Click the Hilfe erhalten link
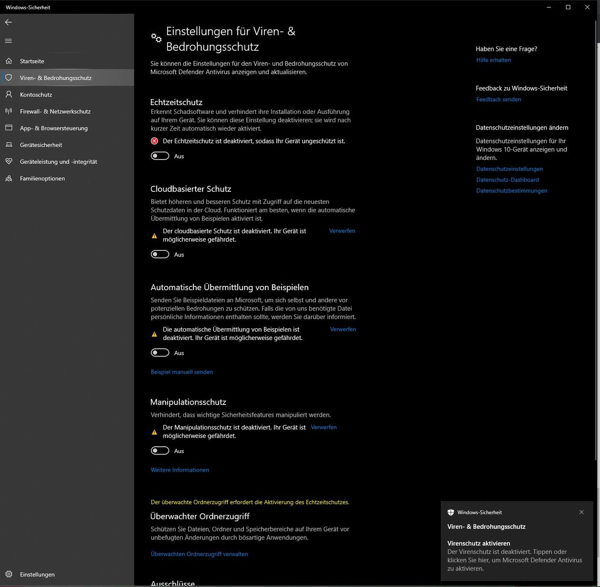Viewport: 600px width, 587px height. point(493,60)
